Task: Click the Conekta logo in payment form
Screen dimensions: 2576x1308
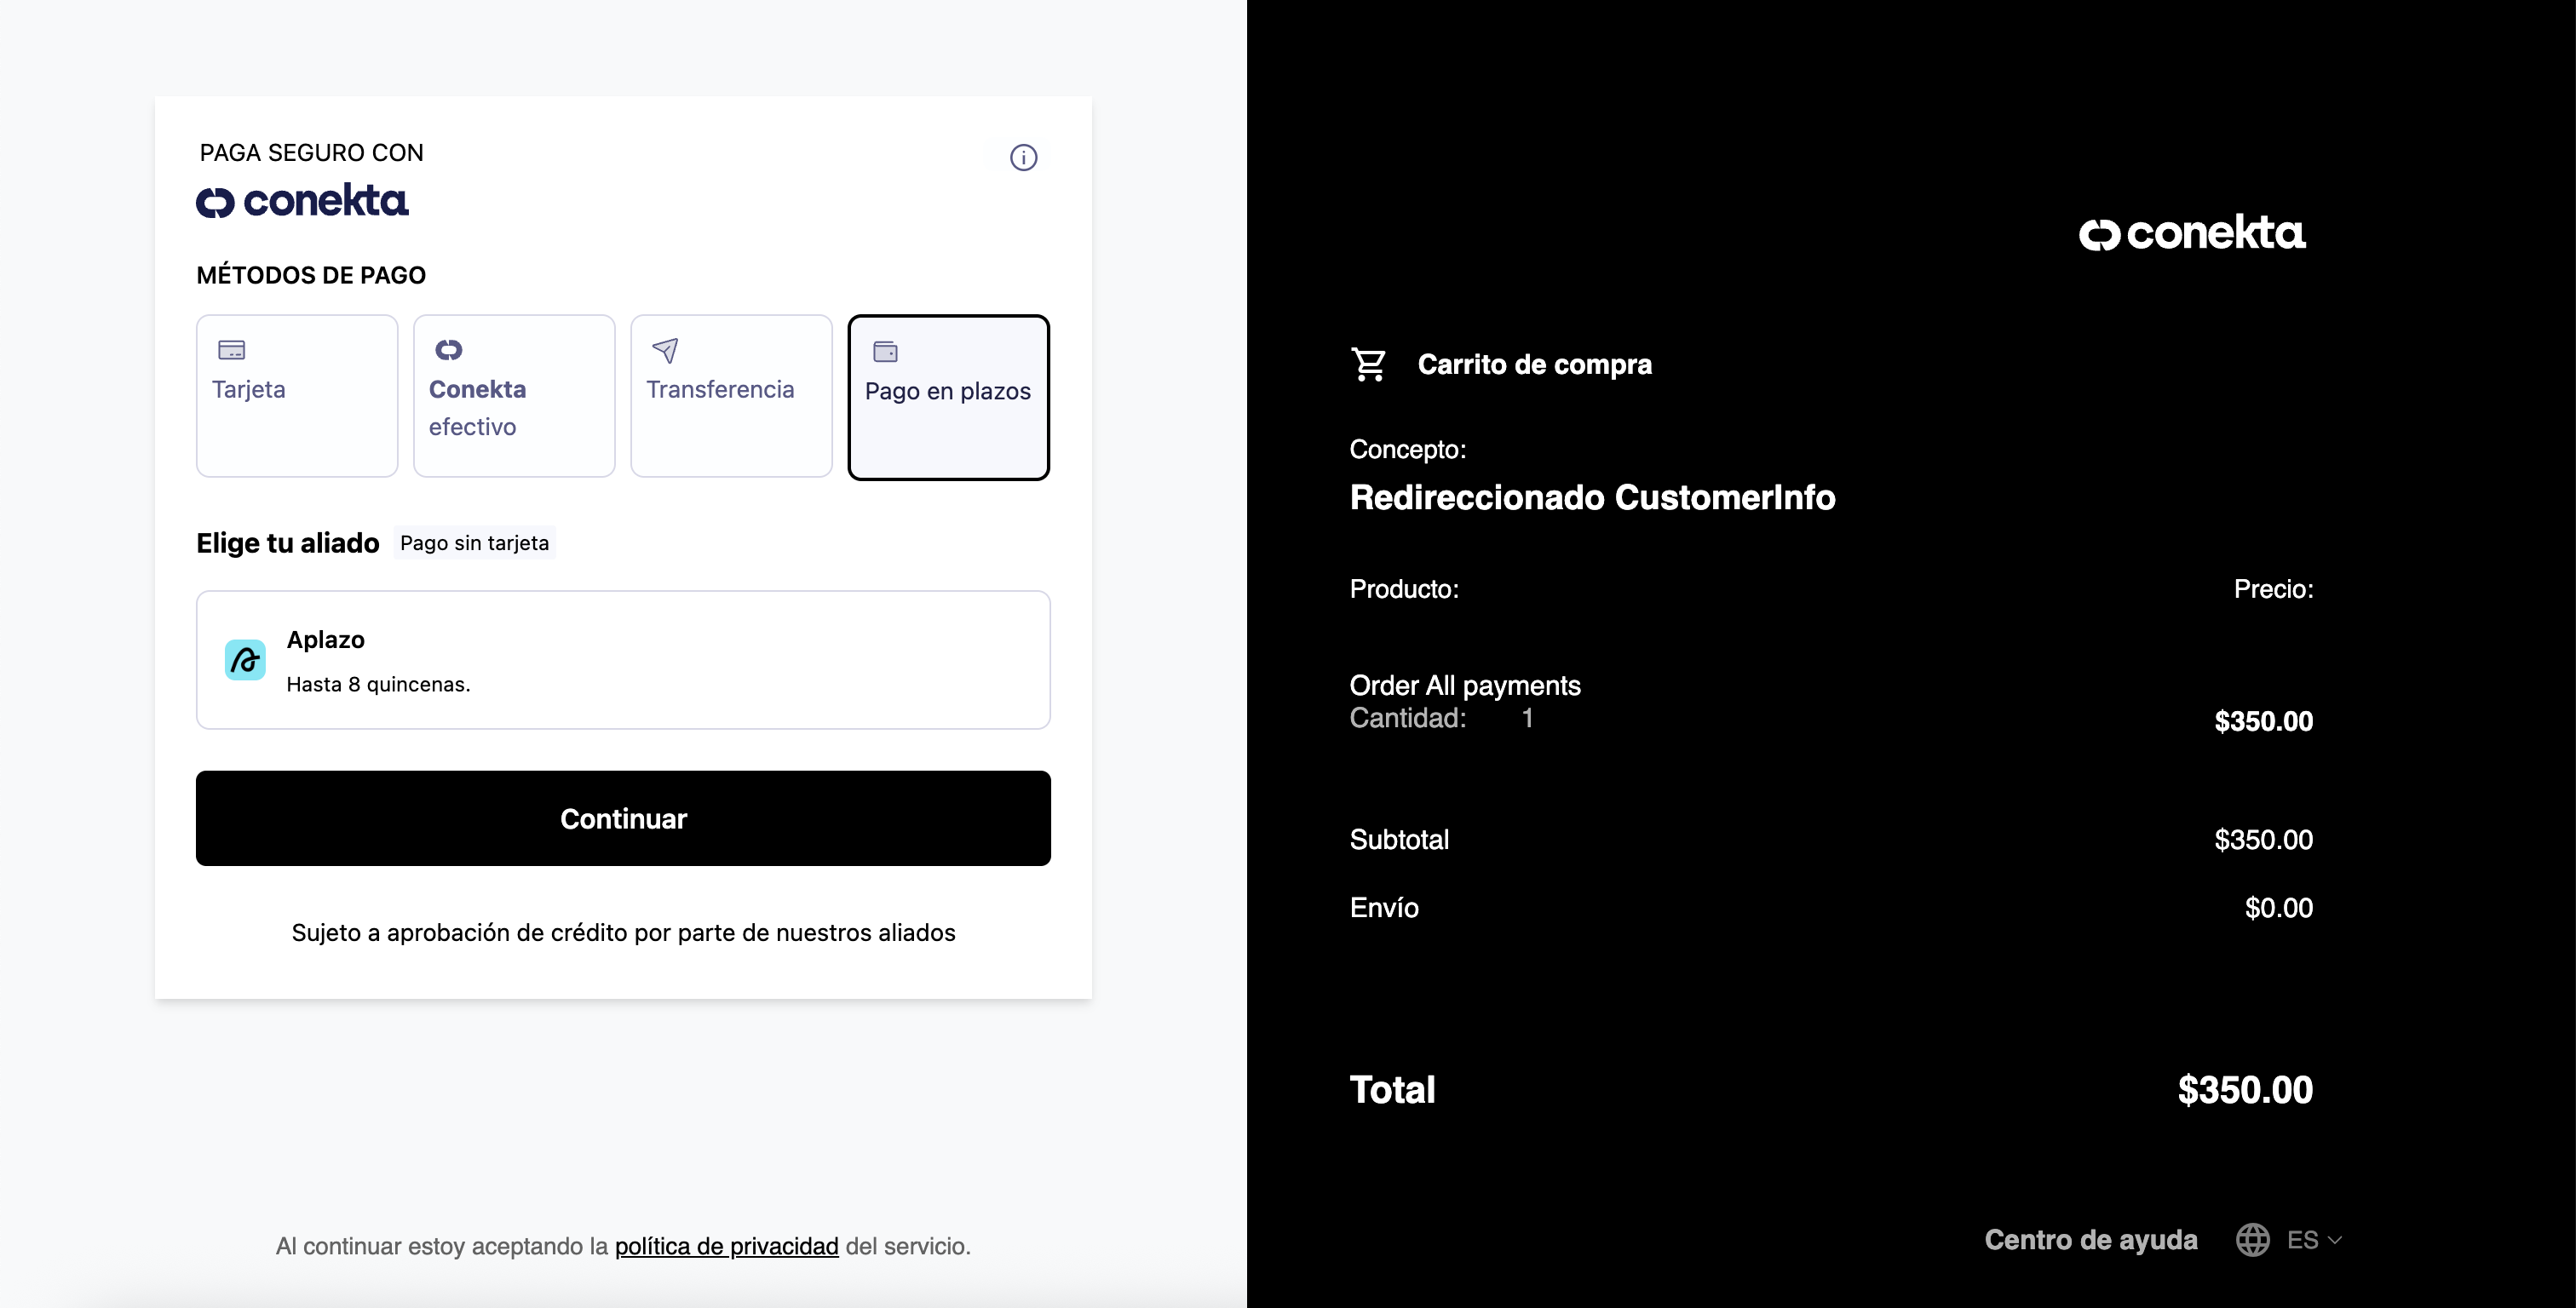Action: [302, 200]
